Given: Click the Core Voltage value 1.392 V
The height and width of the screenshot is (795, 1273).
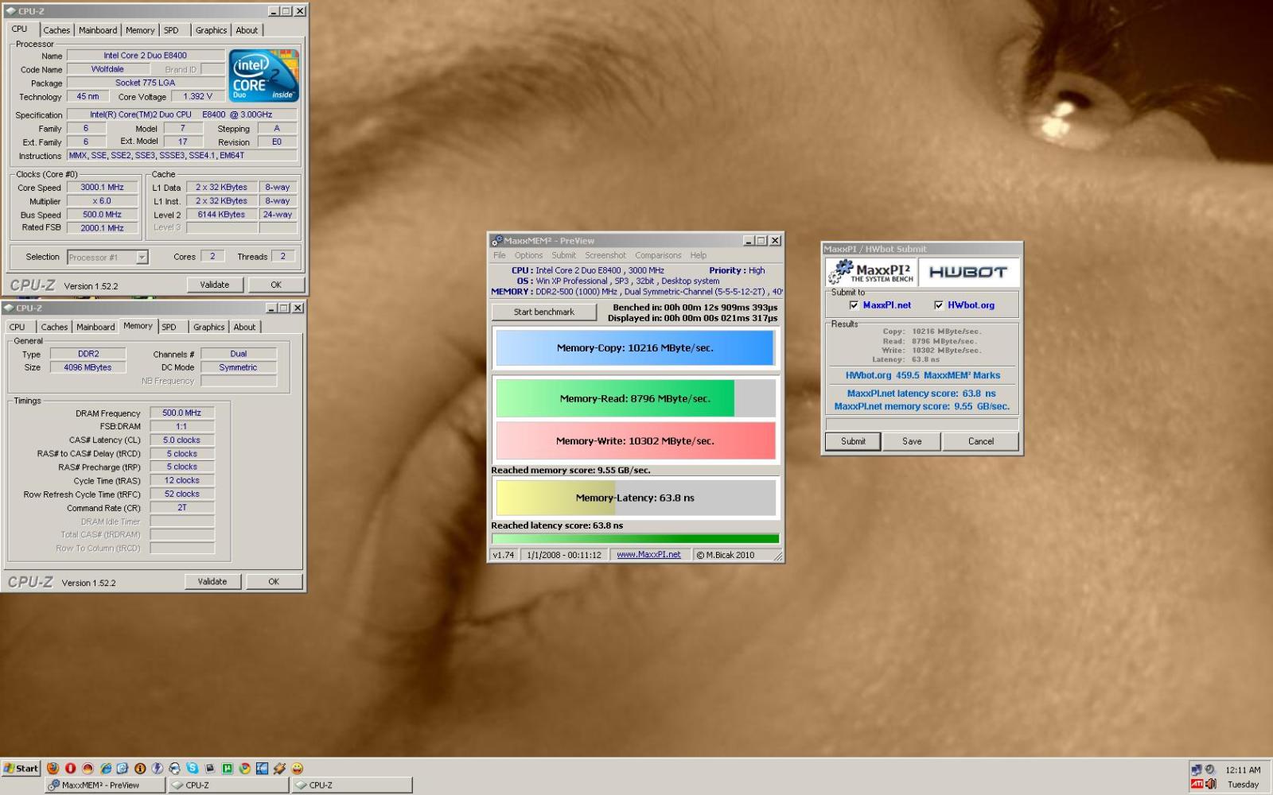Looking at the screenshot, I should (197, 97).
